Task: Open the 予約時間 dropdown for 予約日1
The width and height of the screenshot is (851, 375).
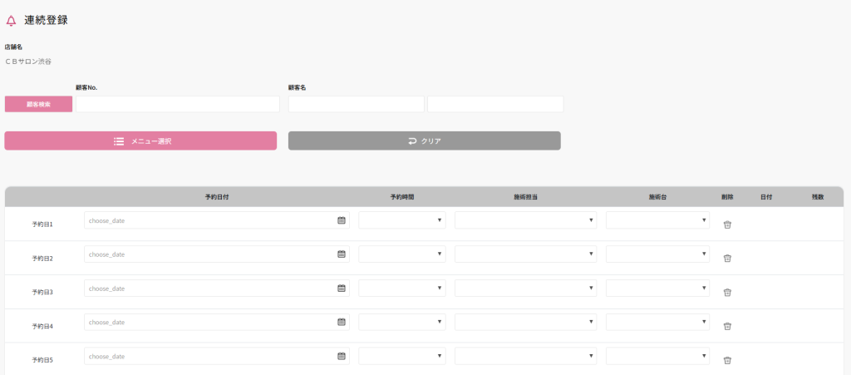Action: point(401,220)
